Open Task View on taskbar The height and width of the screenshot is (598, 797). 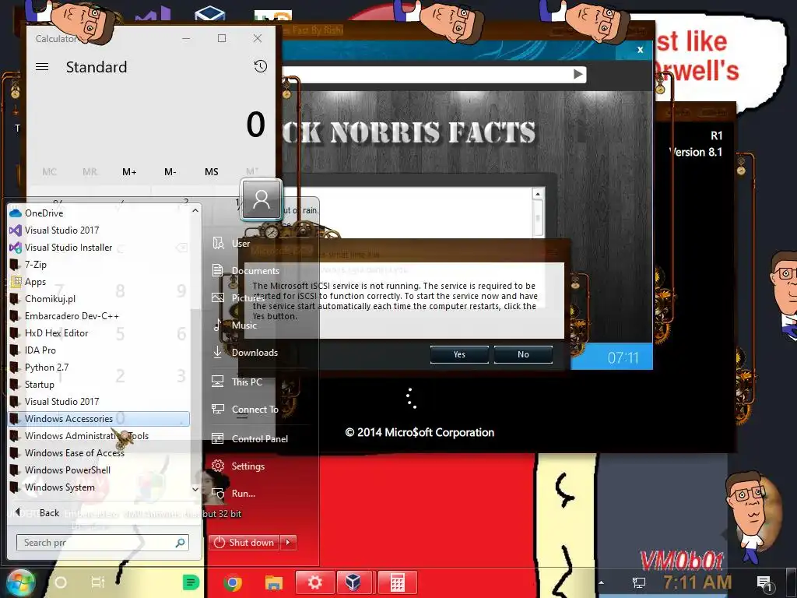pyautogui.click(x=97, y=582)
